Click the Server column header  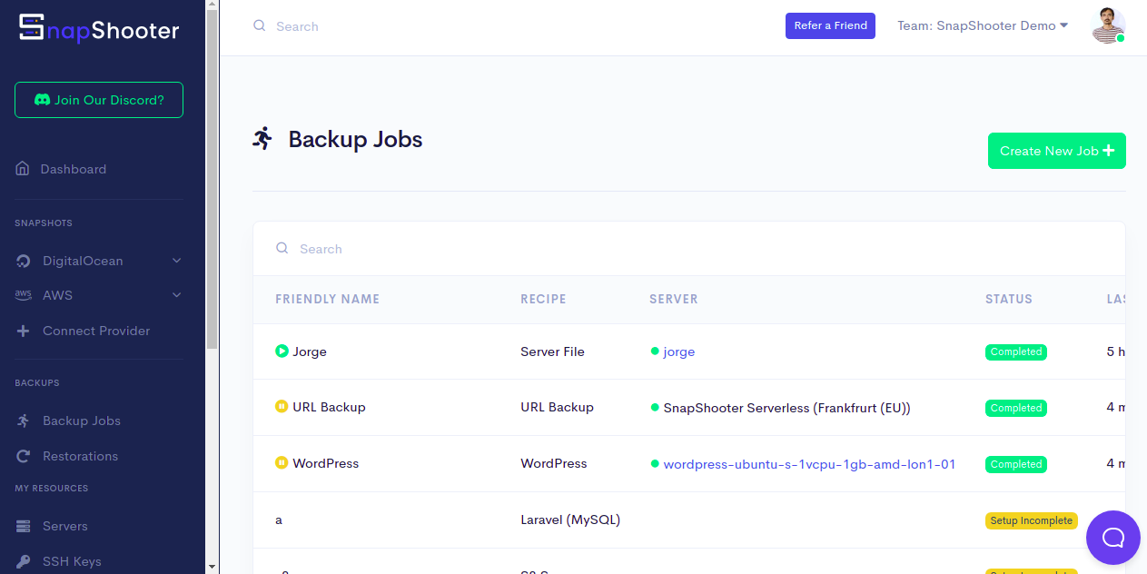pos(674,299)
